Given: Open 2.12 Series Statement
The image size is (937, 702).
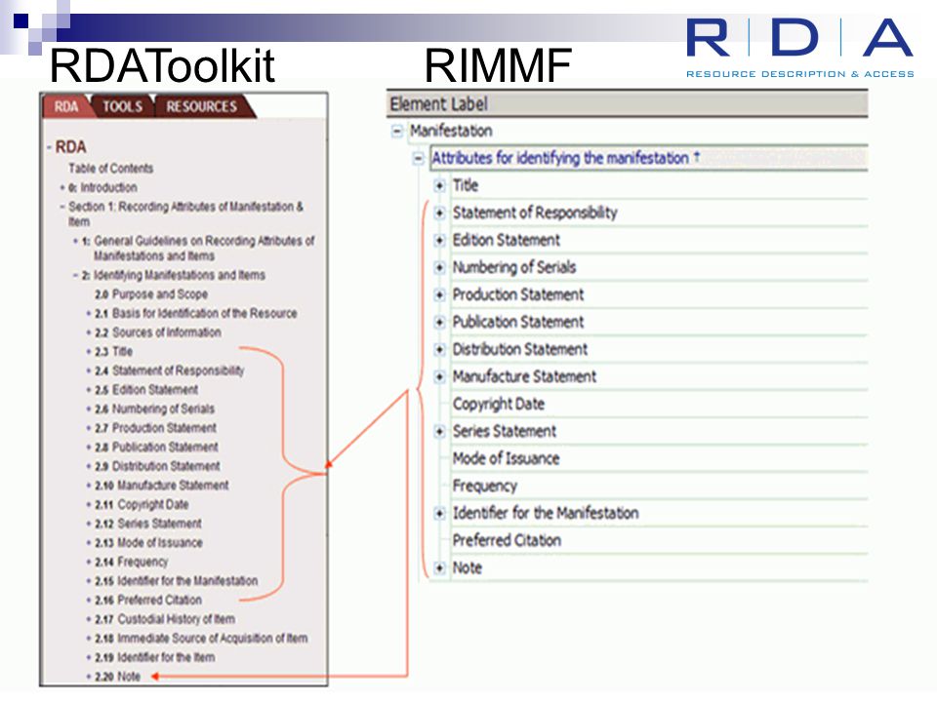Looking at the screenshot, I should point(148,524).
